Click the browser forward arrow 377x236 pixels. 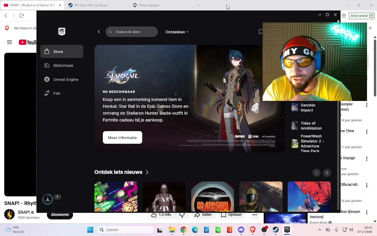point(13,16)
